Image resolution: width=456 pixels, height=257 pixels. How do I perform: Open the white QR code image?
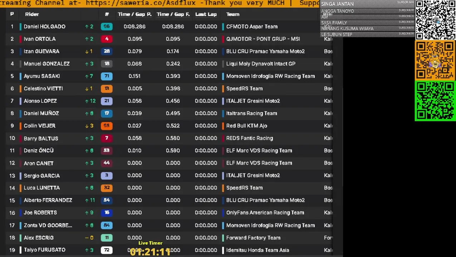click(435, 20)
